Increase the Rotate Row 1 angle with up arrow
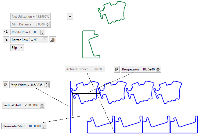The height and width of the screenshot is (135, 200). pyautogui.click(x=42, y=31)
